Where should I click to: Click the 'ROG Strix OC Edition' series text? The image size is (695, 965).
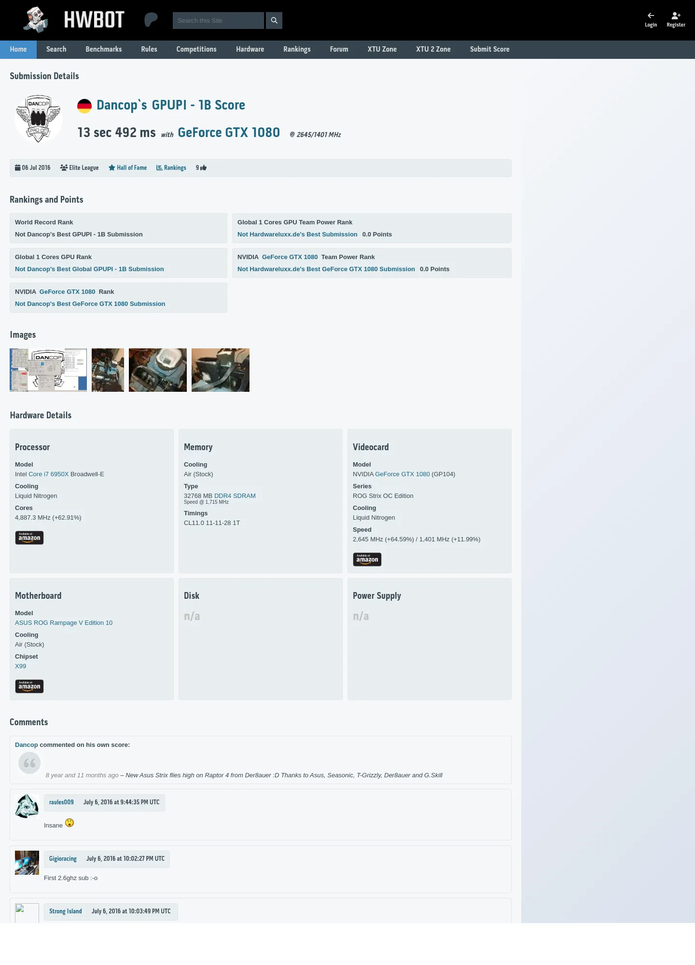coord(383,496)
